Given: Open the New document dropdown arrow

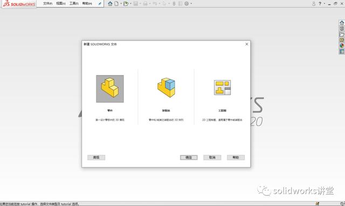Looking at the screenshot, I should click(121, 4).
